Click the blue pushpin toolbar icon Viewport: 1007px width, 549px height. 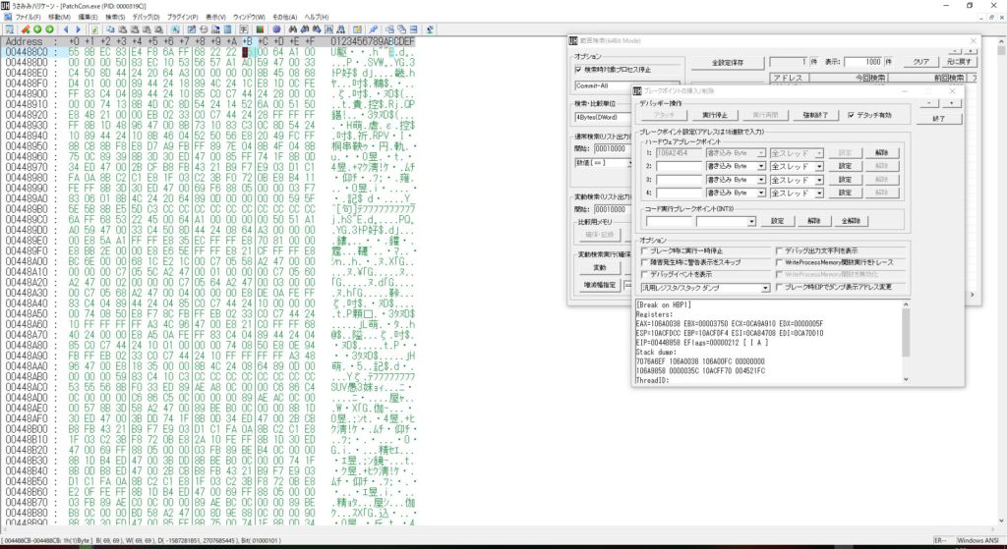(373, 29)
